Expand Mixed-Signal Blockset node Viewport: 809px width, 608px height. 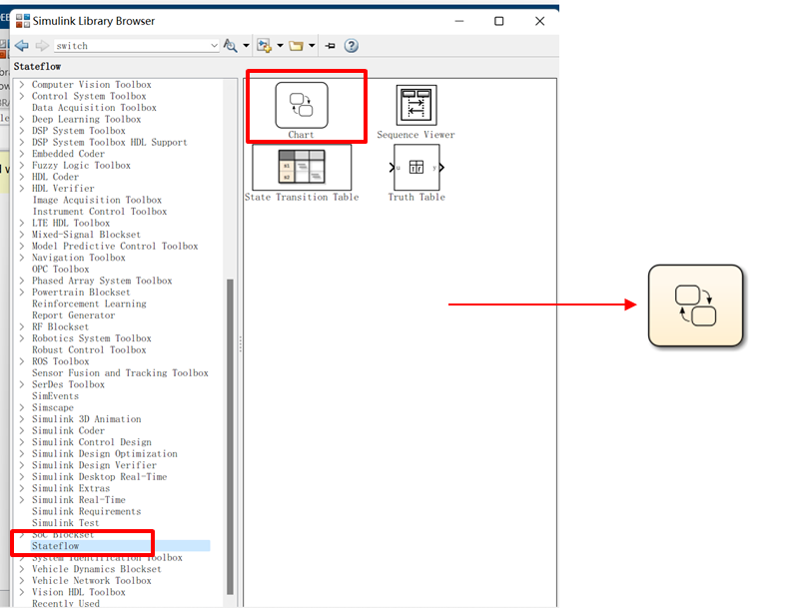click(x=22, y=235)
